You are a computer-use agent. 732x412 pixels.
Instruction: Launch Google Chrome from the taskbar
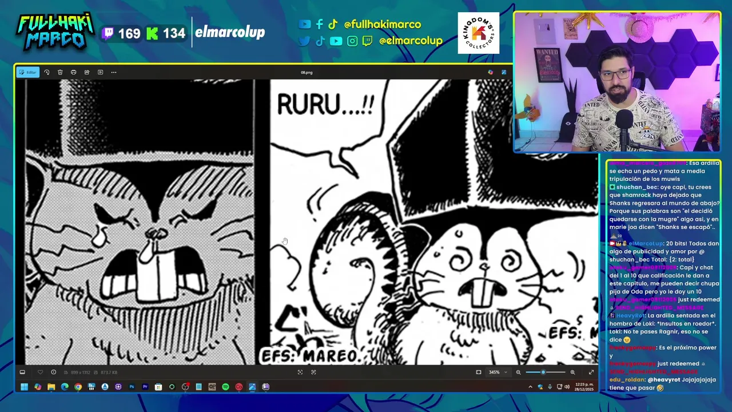coord(78,387)
